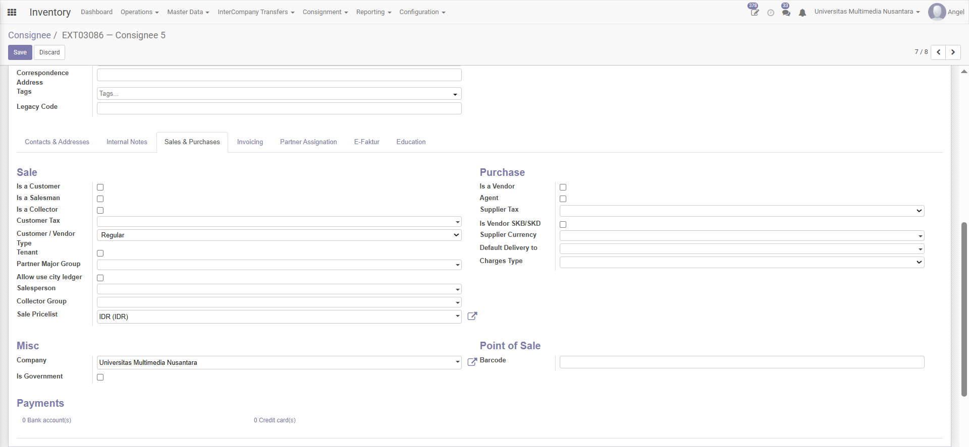The height and width of the screenshot is (447, 969).
Task: Click the Discard button
Action: pyautogui.click(x=49, y=52)
